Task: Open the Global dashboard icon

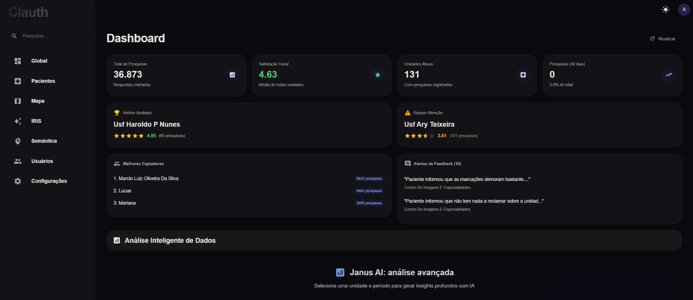Action: tap(18, 61)
